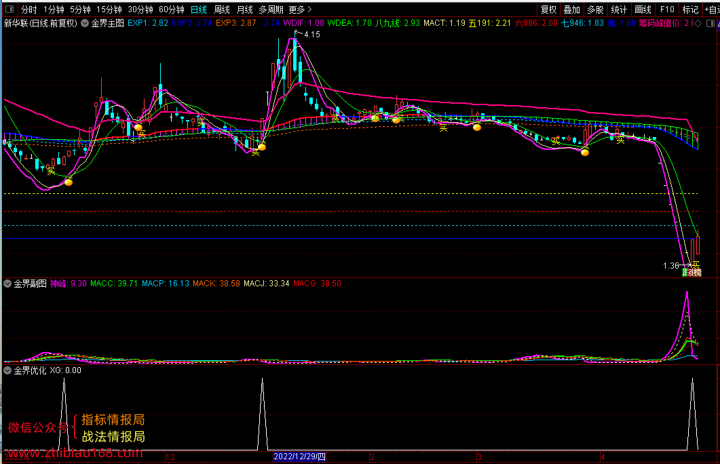
Task: Click the 低: 1.68 value
Action: pyautogui.click(x=622, y=23)
